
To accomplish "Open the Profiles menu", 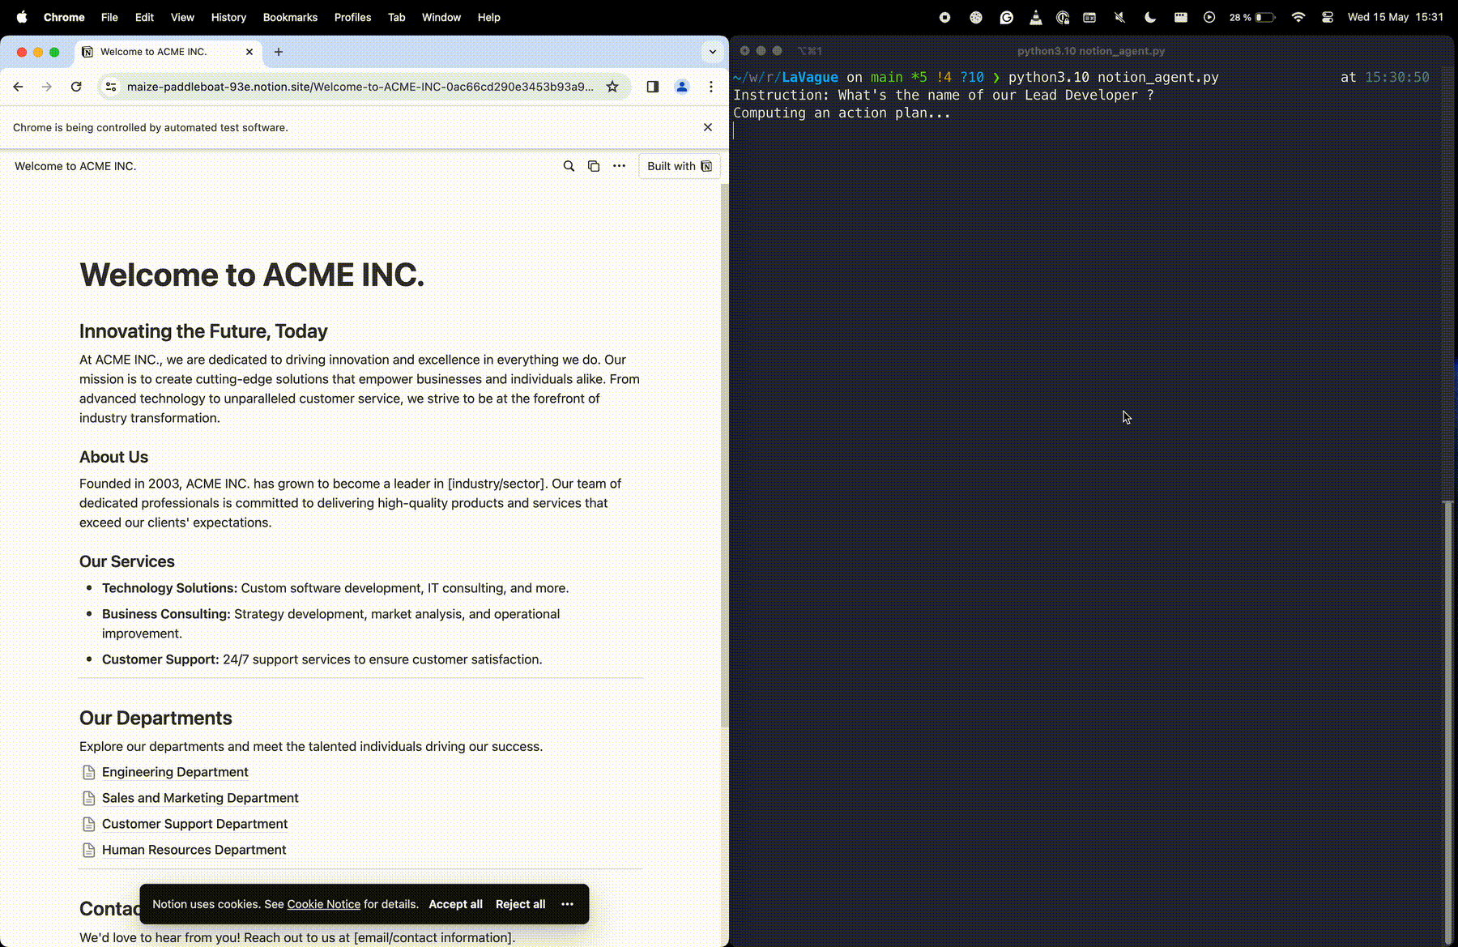I will (x=352, y=17).
